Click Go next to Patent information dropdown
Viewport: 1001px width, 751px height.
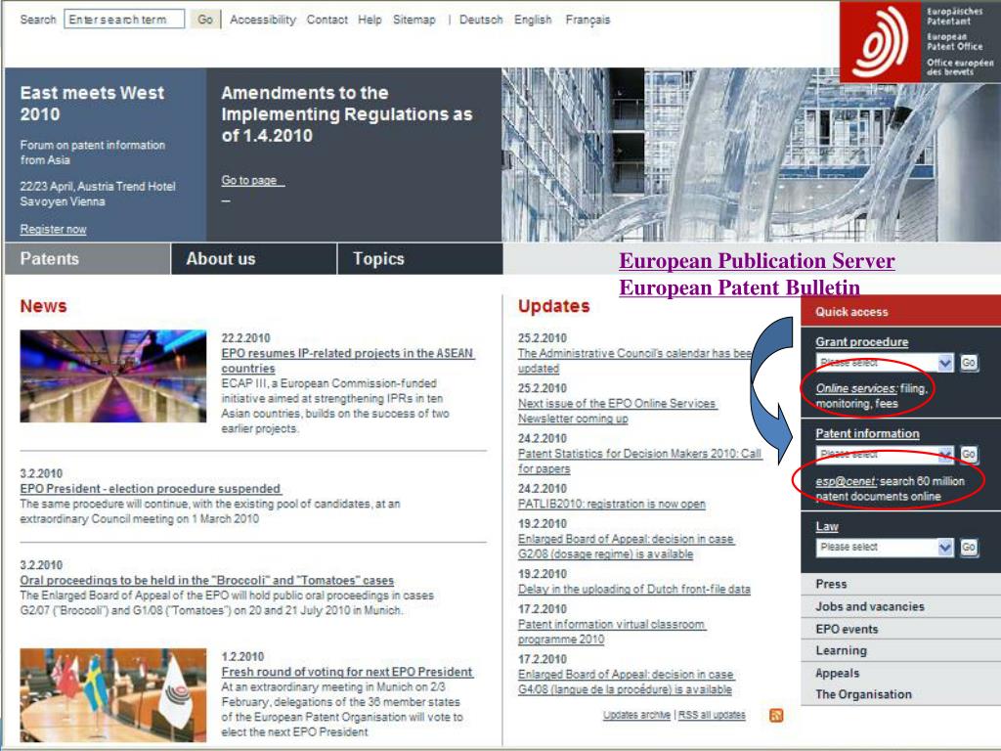pyautogui.click(x=969, y=454)
